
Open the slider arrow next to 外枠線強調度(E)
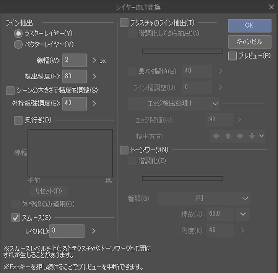(94, 104)
